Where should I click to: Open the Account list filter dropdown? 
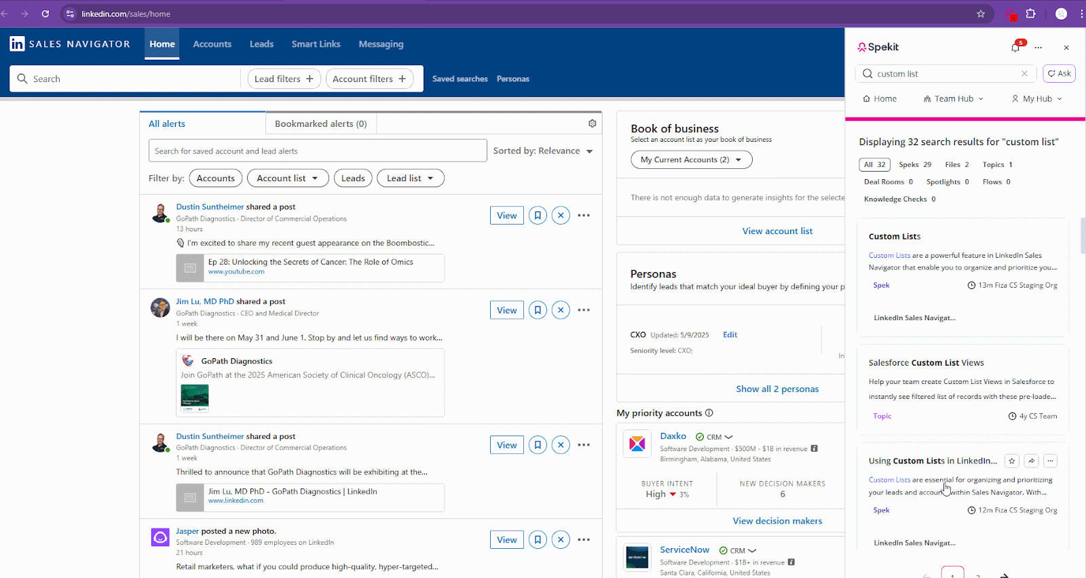(x=288, y=178)
